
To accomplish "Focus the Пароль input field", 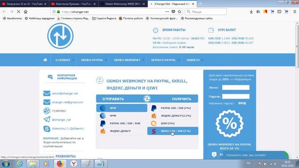I will [x=235, y=97].
